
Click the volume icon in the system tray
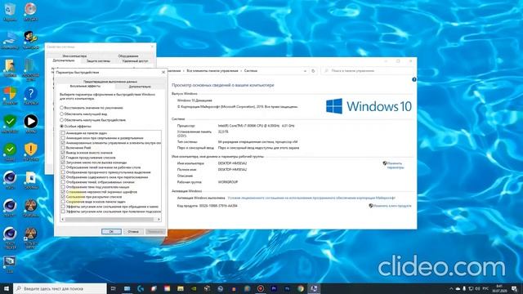[x=478, y=288]
